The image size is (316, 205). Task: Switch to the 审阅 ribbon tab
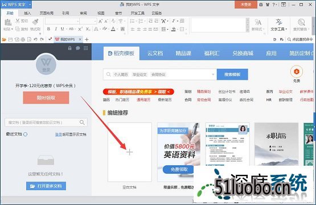83,13
